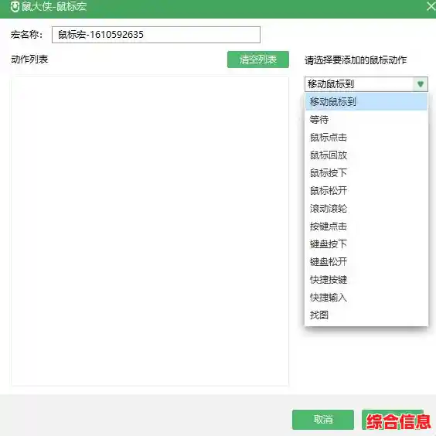
Task: Choose 键盘按下 action
Action: [x=366, y=244]
